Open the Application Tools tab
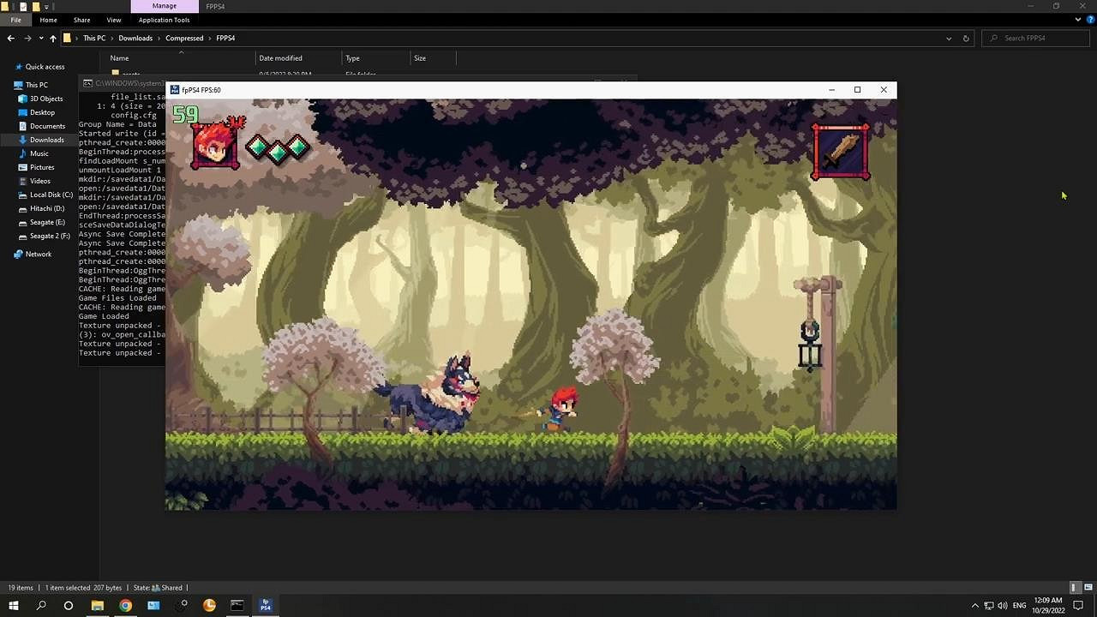This screenshot has width=1097, height=617. point(164,20)
